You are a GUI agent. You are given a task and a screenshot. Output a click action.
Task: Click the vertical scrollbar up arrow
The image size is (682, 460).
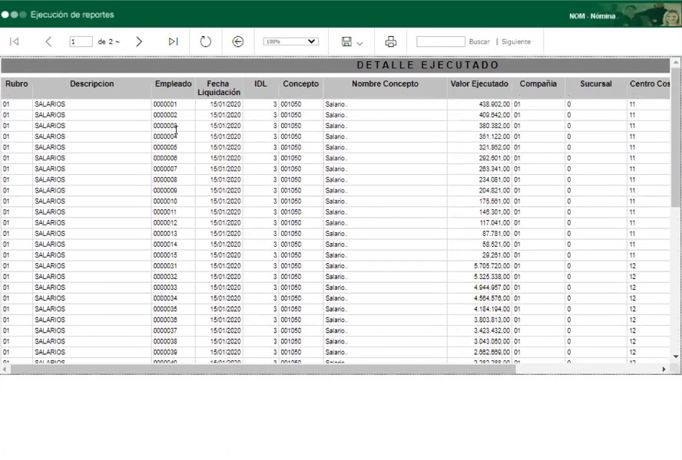point(676,63)
